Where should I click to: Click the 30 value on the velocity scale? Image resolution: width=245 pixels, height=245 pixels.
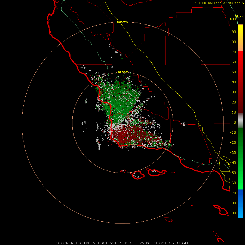pyautogui.click(x=234, y=92)
